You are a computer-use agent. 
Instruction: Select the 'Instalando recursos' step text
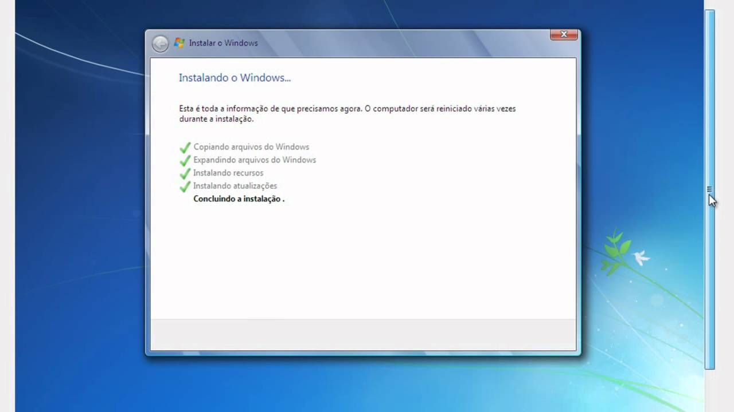(x=228, y=173)
